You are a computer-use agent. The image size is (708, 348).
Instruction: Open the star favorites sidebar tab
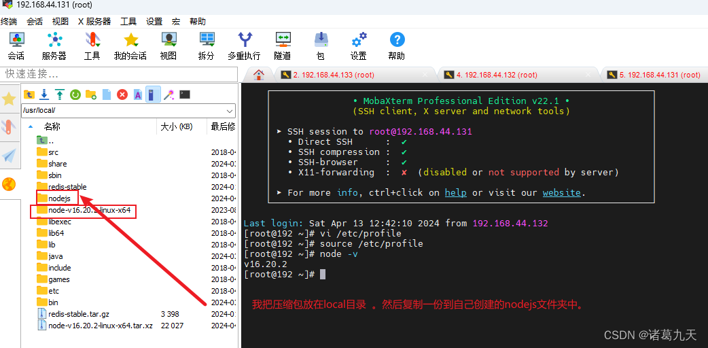click(x=10, y=99)
